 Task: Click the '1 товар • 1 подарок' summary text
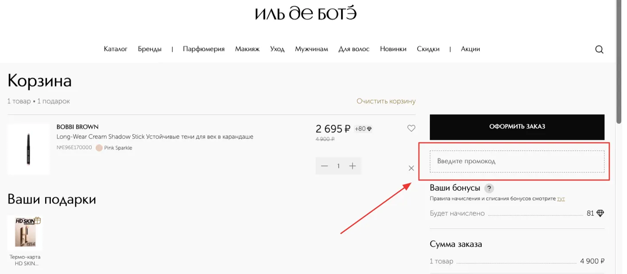click(39, 101)
